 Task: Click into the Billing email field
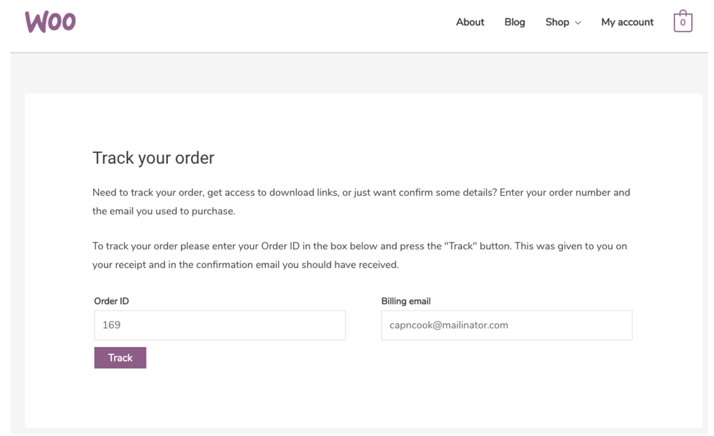[507, 325]
